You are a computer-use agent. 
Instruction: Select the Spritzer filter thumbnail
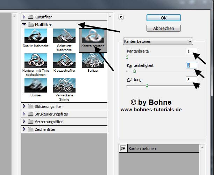tap(93, 60)
